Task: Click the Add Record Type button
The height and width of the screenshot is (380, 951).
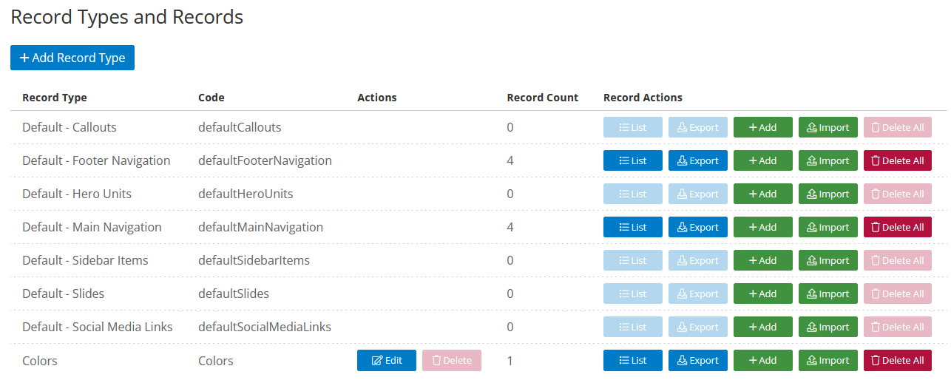Action: [x=72, y=58]
